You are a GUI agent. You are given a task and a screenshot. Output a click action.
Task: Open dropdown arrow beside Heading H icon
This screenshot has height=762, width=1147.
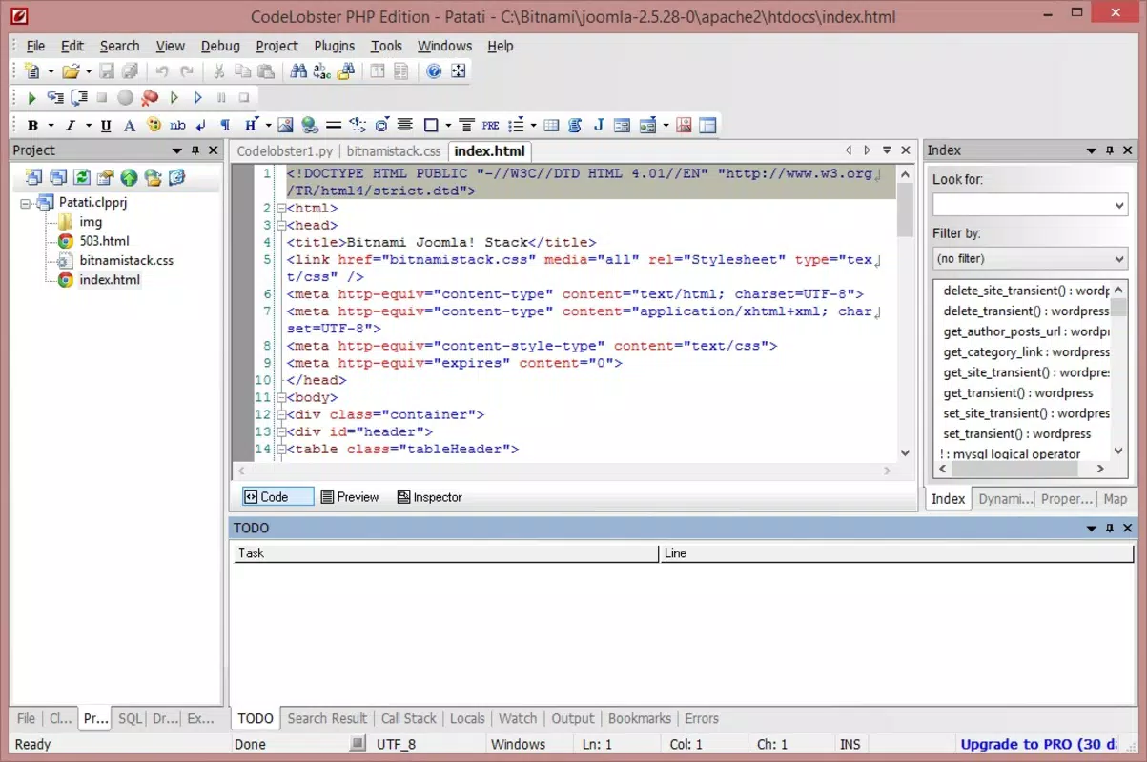(268, 125)
